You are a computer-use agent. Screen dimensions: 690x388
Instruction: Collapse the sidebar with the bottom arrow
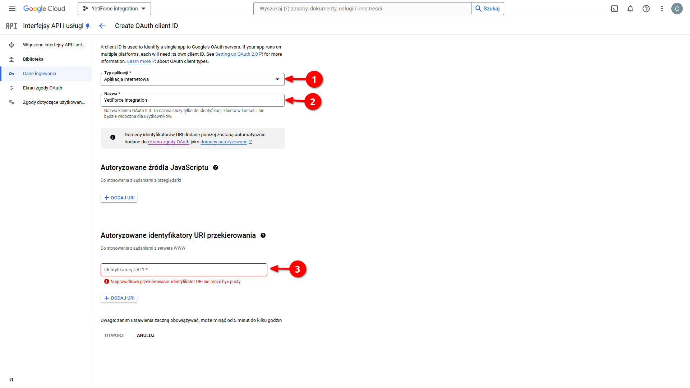pyautogui.click(x=11, y=380)
